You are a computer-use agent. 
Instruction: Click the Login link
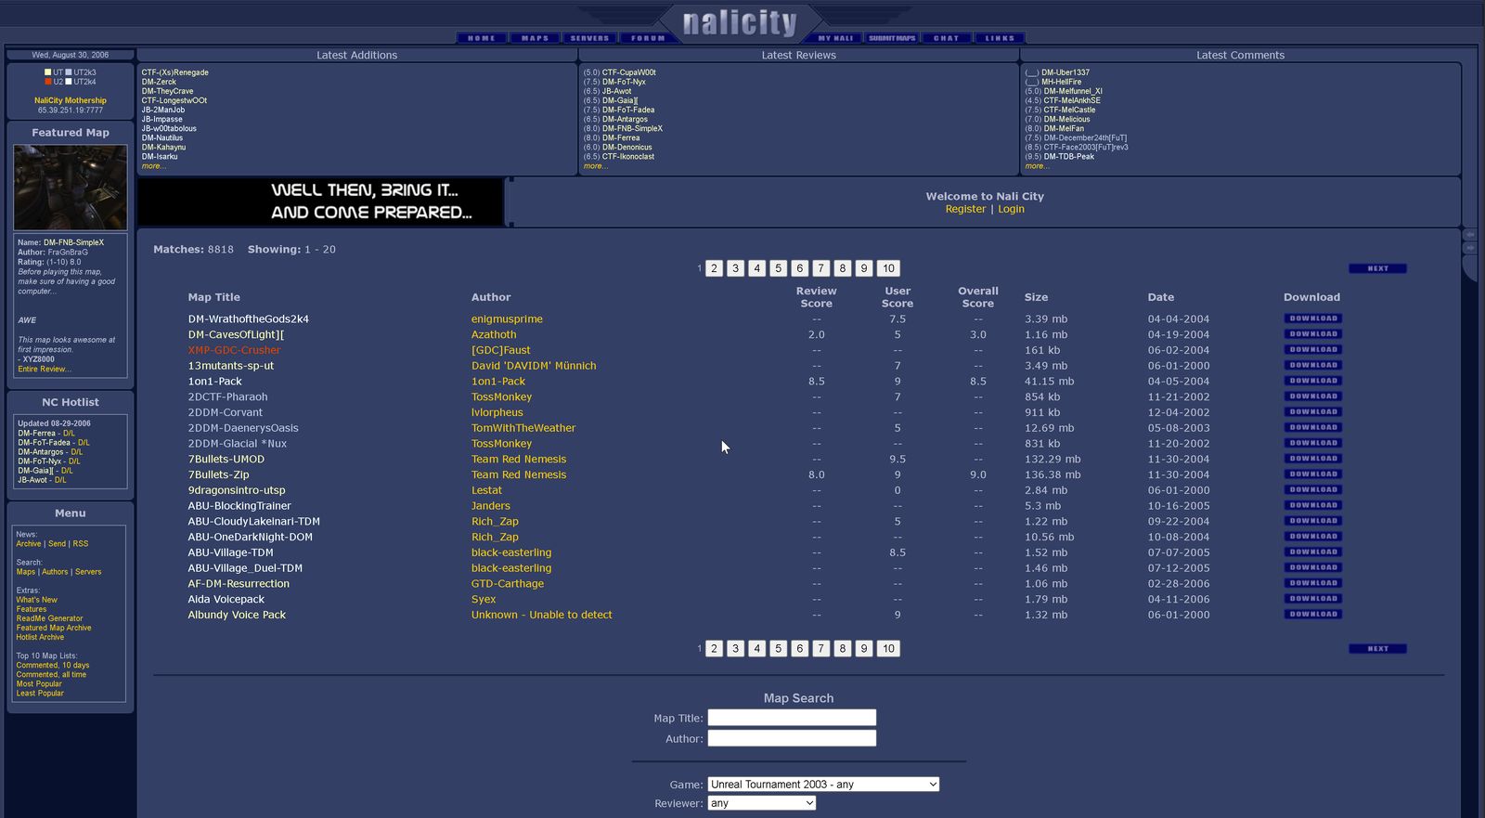coord(1011,210)
